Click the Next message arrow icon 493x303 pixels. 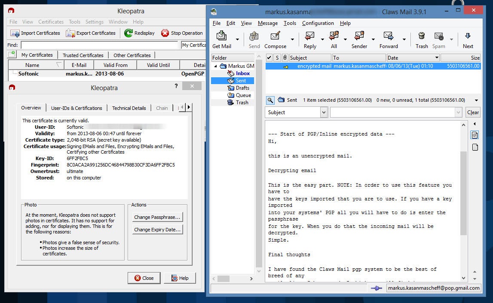click(x=468, y=36)
